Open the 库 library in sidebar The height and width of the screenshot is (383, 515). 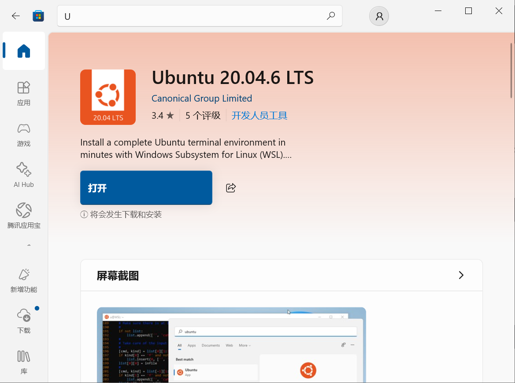(24, 362)
